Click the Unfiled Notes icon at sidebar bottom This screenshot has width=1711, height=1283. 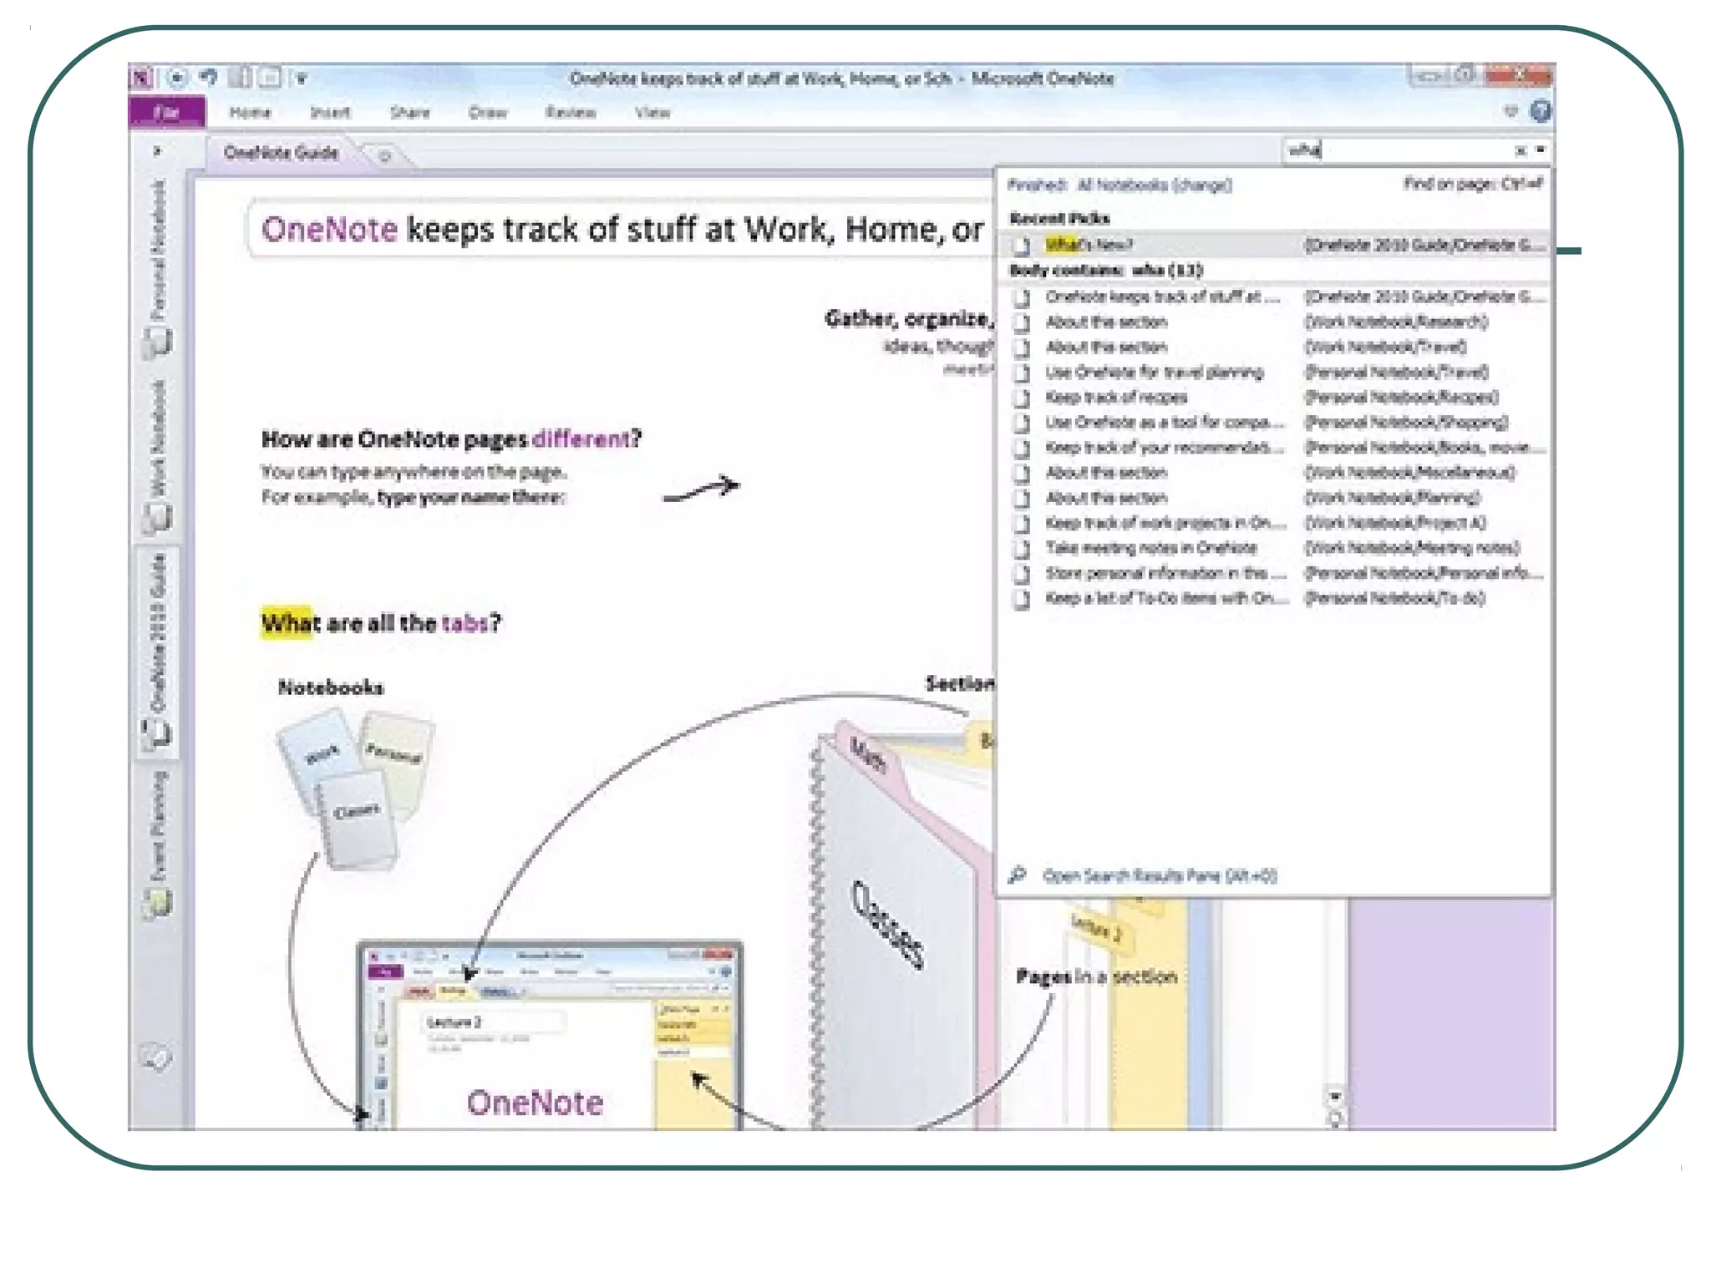pyautogui.click(x=155, y=1057)
